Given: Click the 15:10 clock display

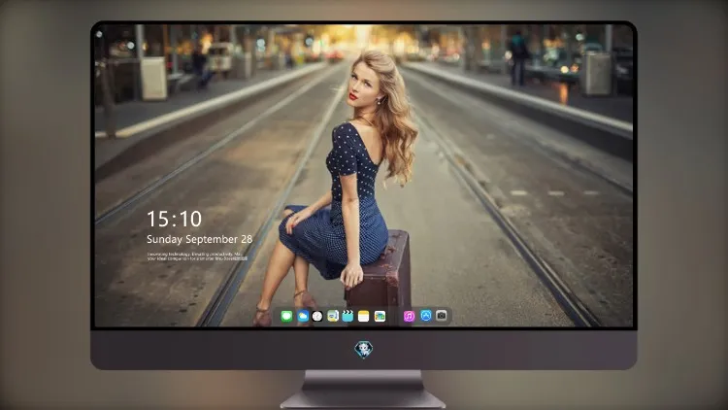Looking at the screenshot, I should coord(174,219).
